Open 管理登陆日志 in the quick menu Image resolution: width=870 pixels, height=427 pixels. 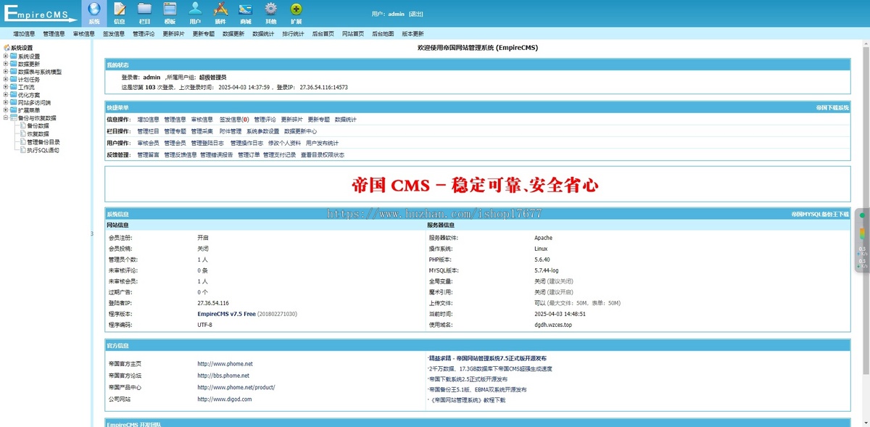tap(208, 143)
